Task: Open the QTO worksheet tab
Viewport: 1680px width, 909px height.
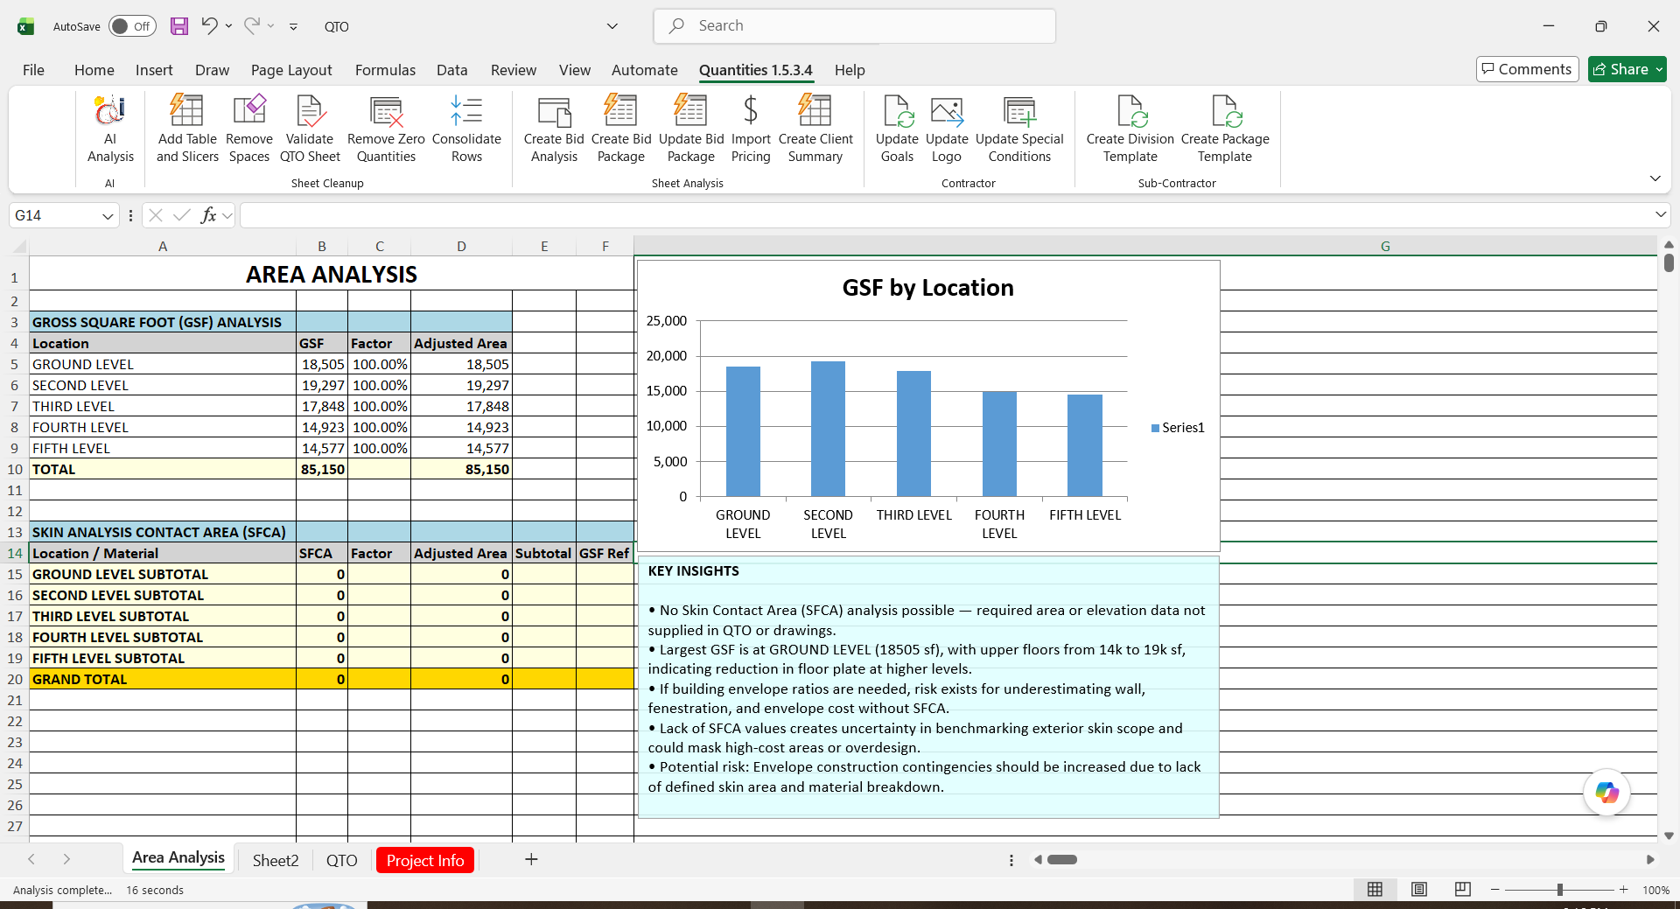Action: click(341, 860)
